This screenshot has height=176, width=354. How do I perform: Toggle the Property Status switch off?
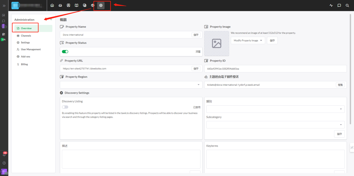[x=65, y=52]
